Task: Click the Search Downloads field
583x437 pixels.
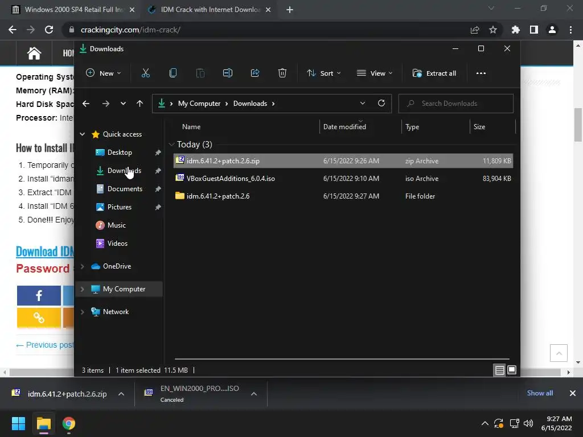Action: 456,104
